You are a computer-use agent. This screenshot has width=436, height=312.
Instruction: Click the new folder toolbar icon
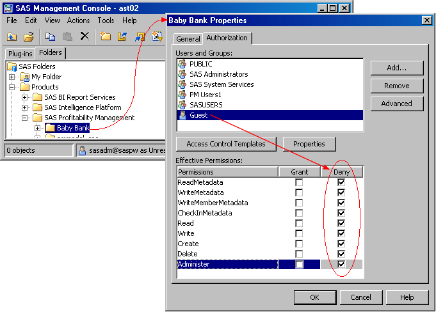(106, 36)
